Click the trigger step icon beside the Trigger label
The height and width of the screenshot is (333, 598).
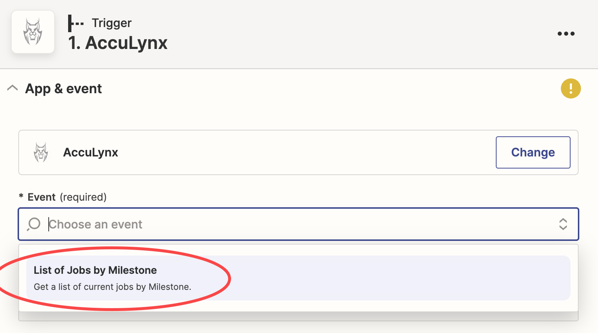76,23
